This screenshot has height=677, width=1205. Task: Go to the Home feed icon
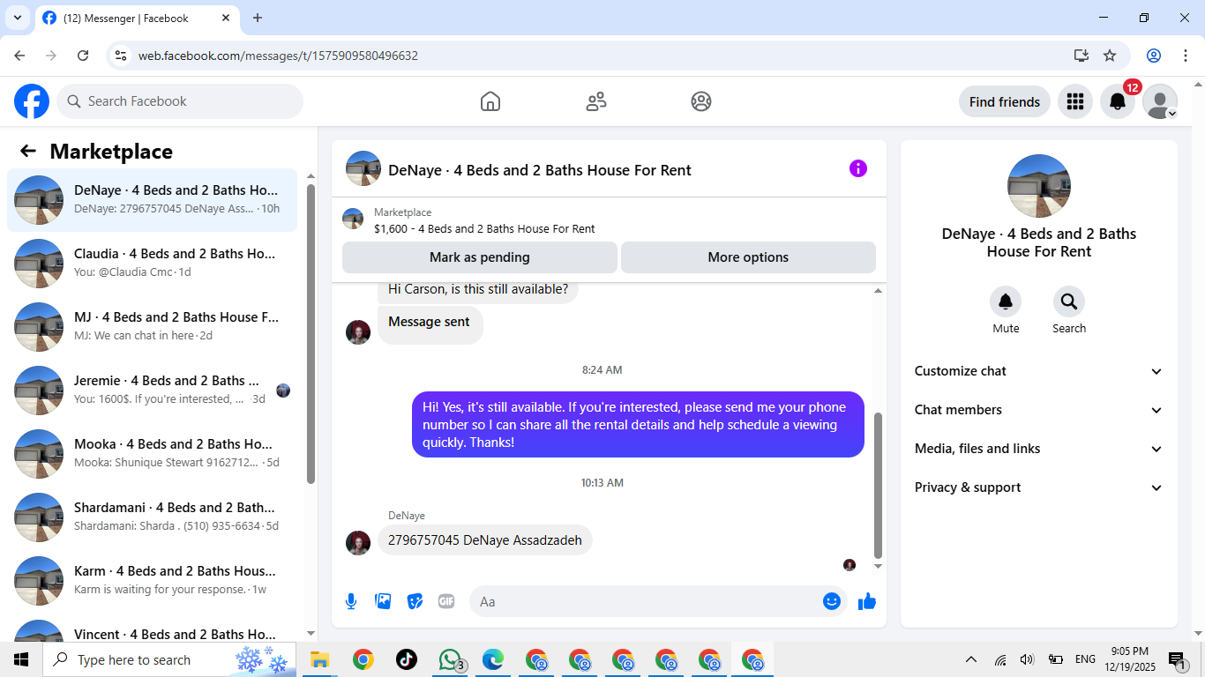tap(490, 101)
